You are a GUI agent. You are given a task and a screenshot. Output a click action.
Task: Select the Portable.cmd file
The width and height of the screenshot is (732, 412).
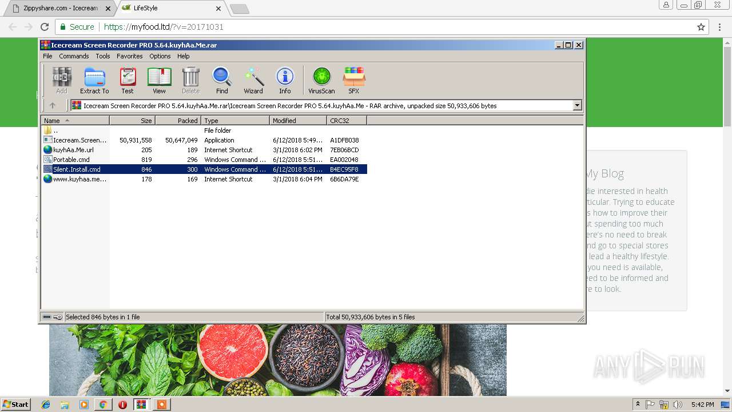(x=67, y=160)
